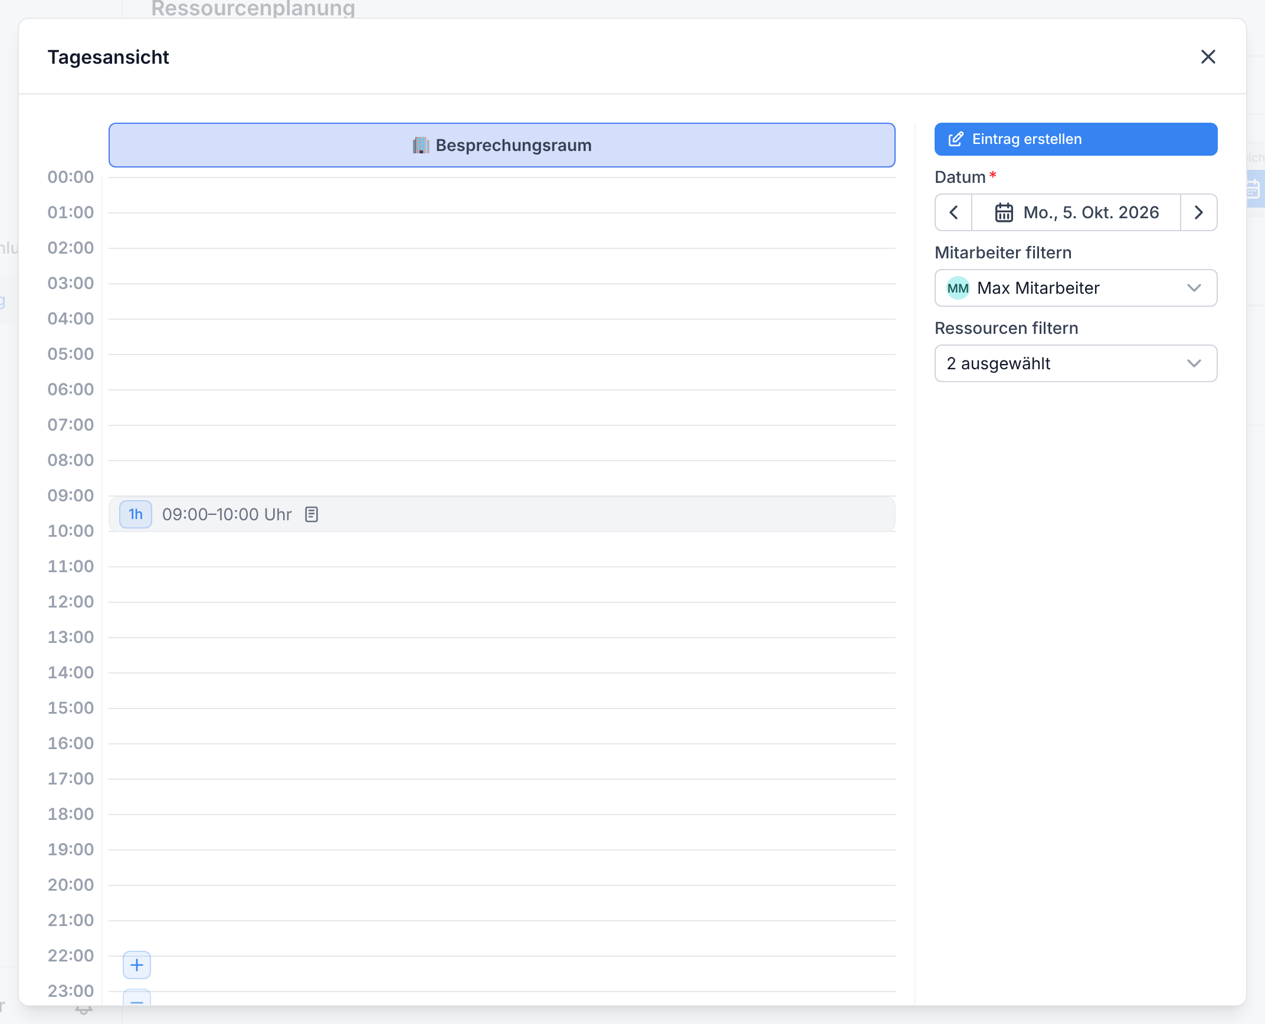This screenshot has width=1265, height=1024.
Task: Click the Tagesansicht dialog title
Action: 108,57
